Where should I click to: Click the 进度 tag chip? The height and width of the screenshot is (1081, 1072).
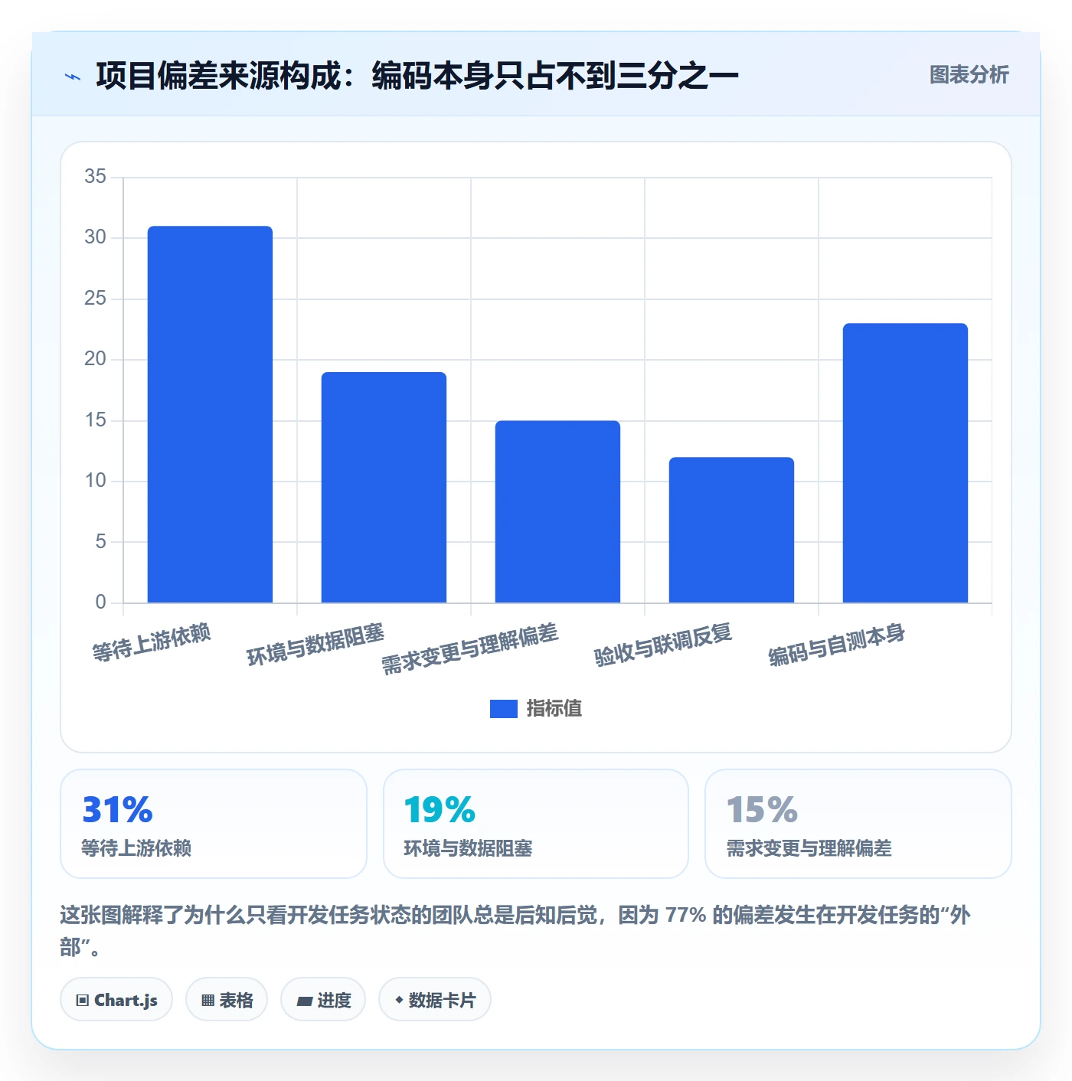coord(323,1000)
